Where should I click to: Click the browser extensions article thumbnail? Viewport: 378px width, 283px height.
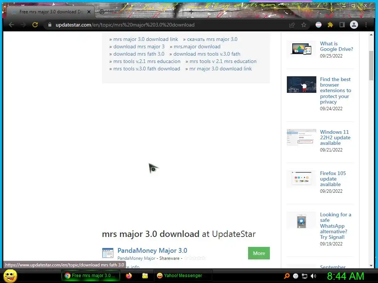tap(301, 85)
